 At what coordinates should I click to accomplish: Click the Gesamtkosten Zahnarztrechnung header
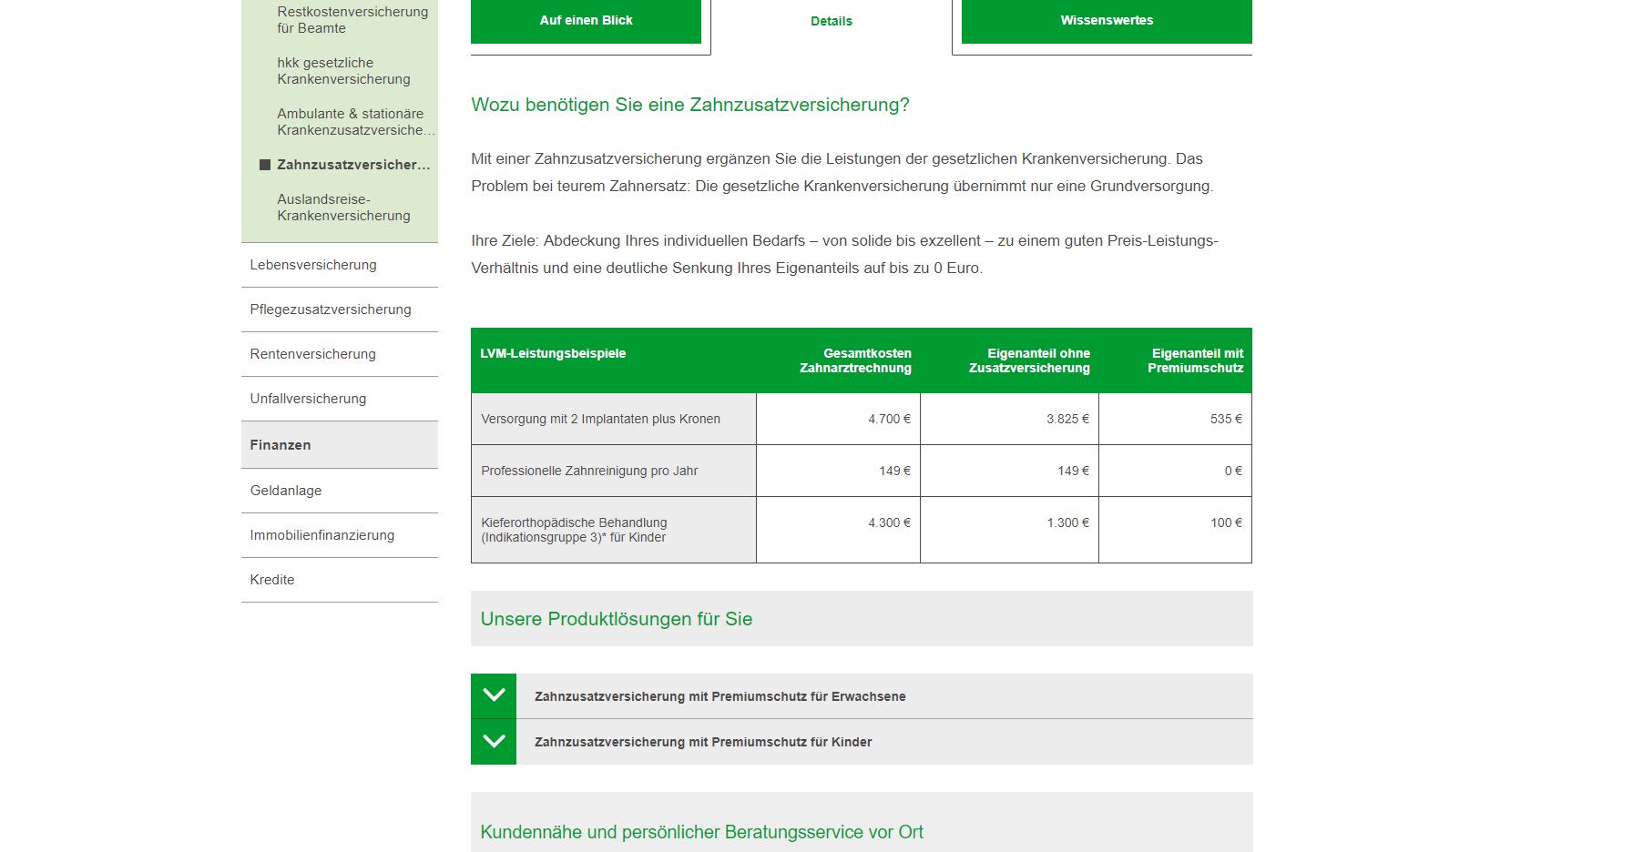pyautogui.click(x=855, y=360)
